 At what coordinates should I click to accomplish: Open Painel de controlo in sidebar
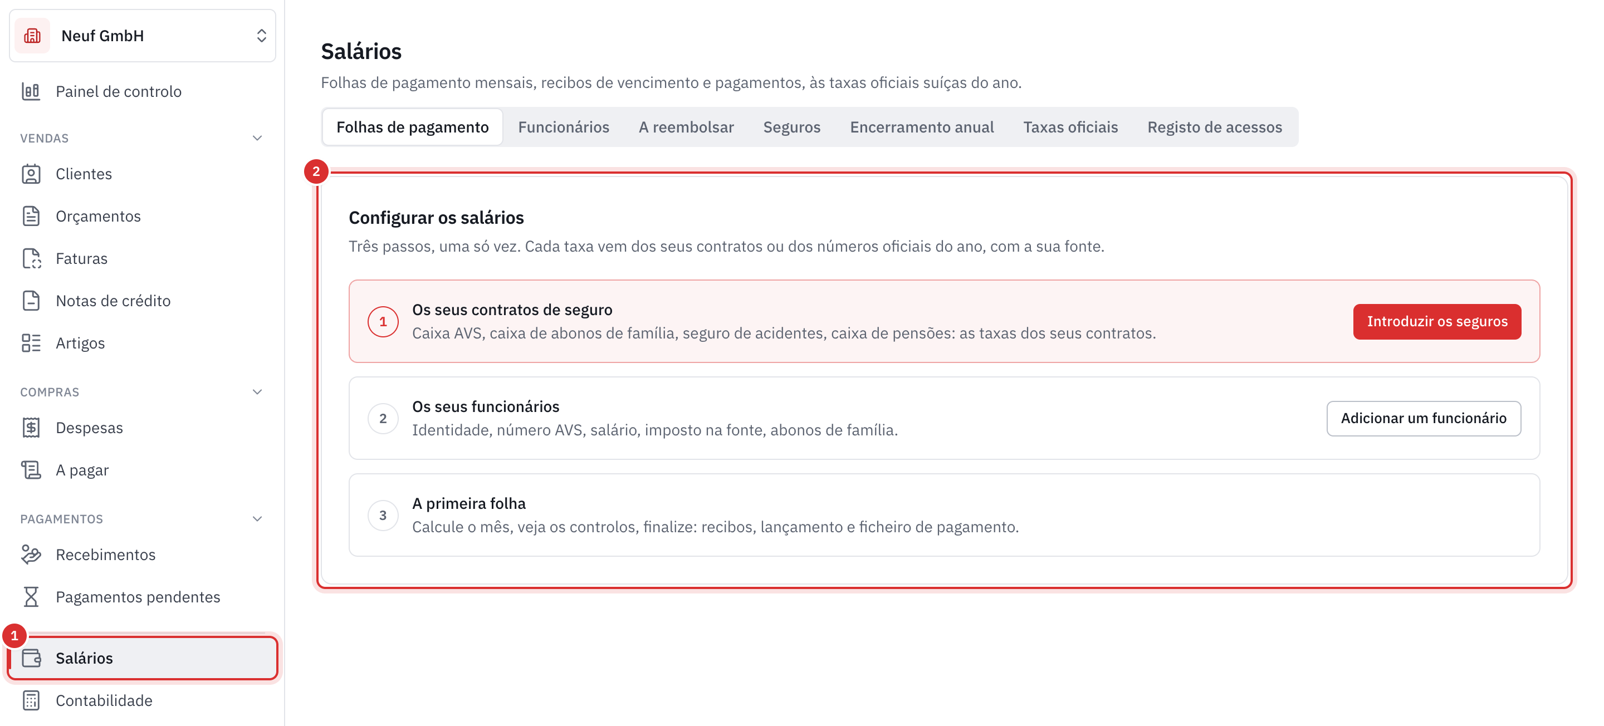coord(118,91)
